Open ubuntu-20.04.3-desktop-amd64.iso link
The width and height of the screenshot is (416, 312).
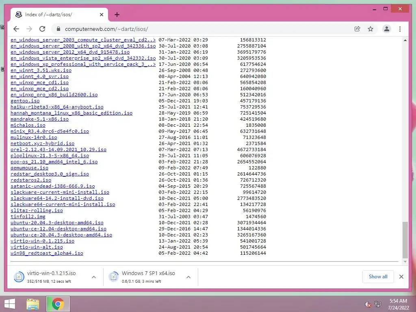point(57,223)
